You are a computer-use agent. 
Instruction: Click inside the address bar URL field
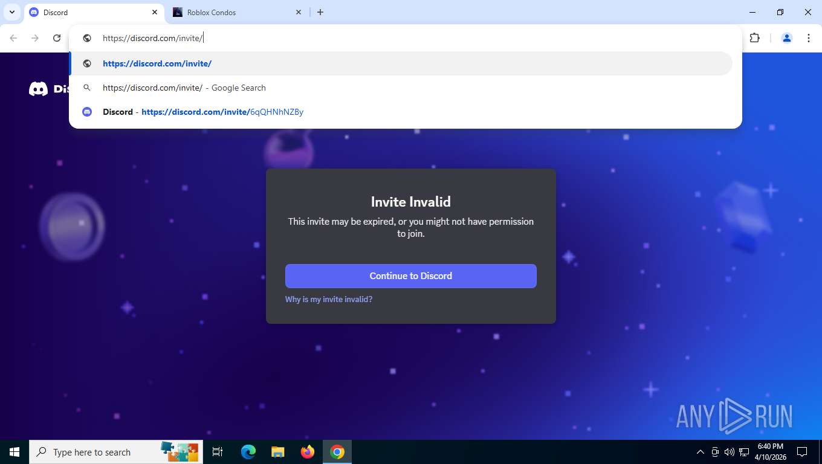click(x=405, y=38)
